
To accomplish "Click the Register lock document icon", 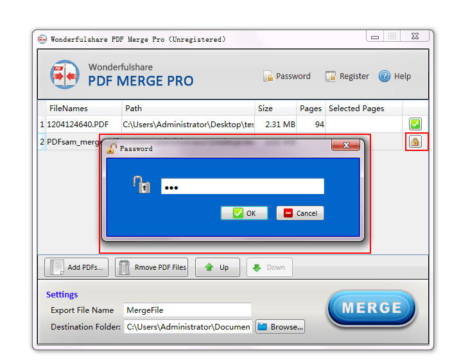I will click(x=331, y=76).
